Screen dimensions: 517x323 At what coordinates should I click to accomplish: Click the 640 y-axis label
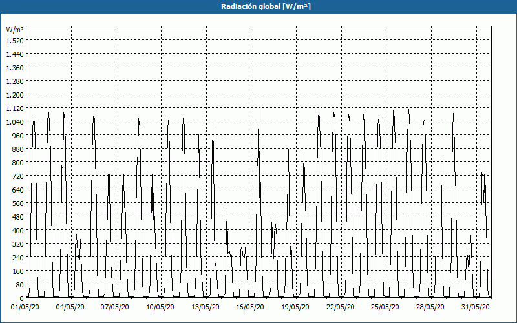18,190
